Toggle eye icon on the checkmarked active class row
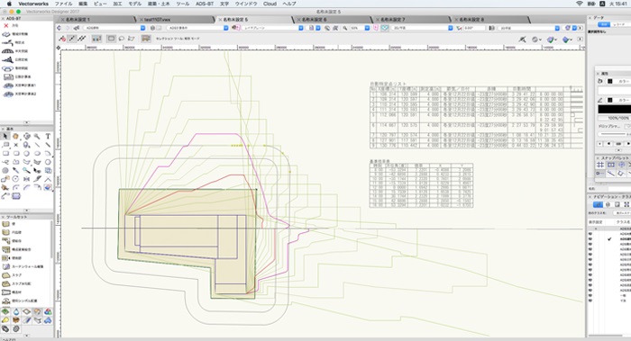 [x=590, y=238]
